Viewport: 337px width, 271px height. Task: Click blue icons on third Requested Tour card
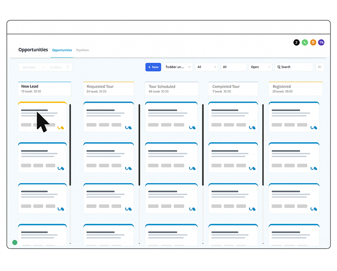(128, 209)
